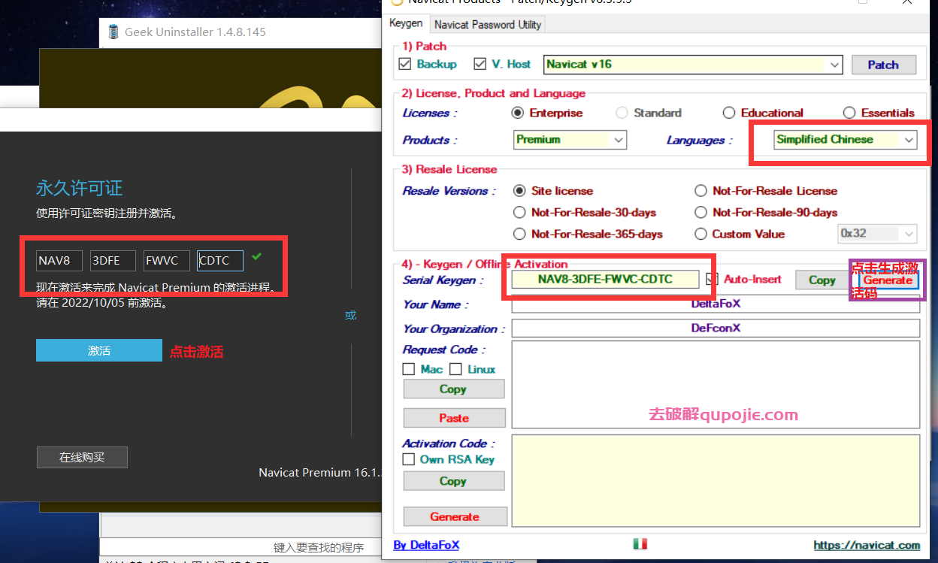Click the NAV8 license key box
Screen dimensions: 938x563
[x=59, y=261]
